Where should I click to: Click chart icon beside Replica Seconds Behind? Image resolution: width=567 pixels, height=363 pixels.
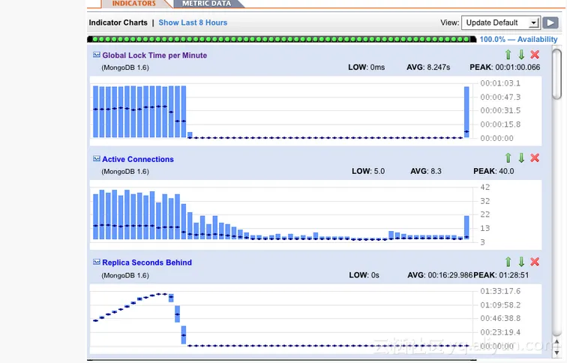[97, 262]
